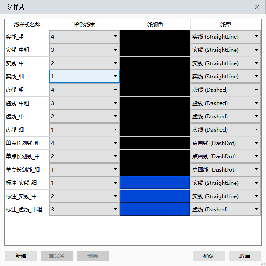Screen dimensions: 266x266
Task: Click the 线型 column header
Action: (x=226, y=24)
